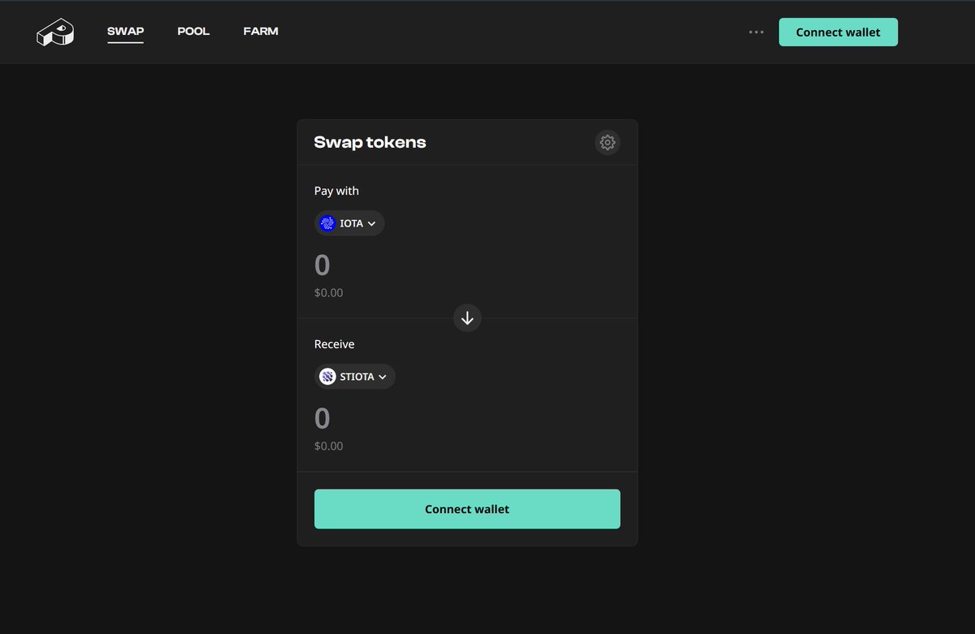The width and height of the screenshot is (975, 634).
Task: Open the IOTA pay token dropdown
Action: click(349, 223)
